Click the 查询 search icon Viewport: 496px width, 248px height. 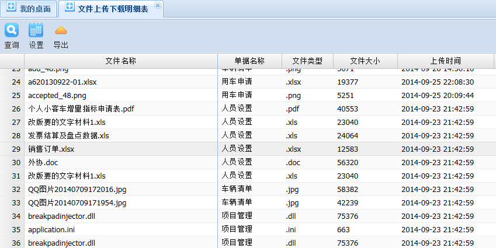pos(12,30)
